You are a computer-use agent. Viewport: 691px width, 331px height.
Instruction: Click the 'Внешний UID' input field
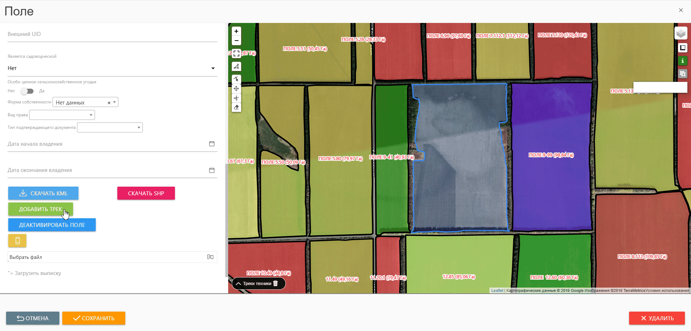pos(112,34)
